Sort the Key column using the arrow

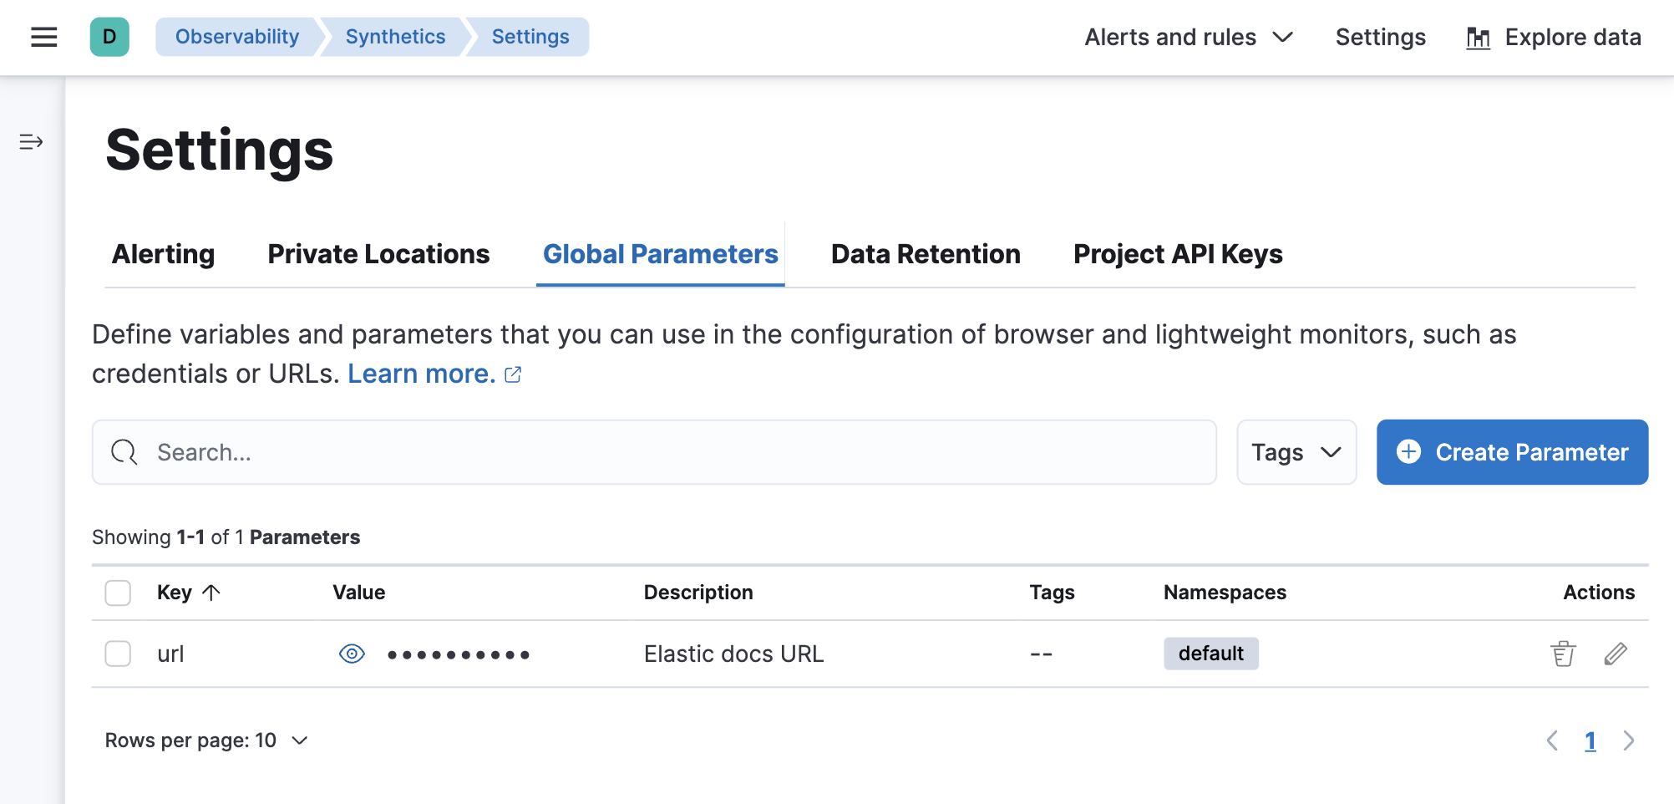[x=211, y=592]
